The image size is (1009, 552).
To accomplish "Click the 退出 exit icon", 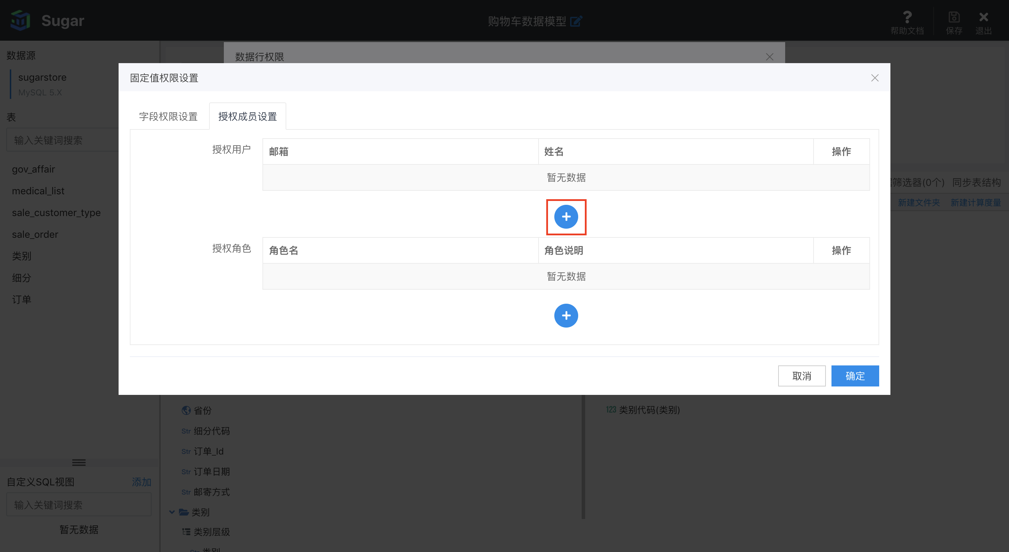I will [x=983, y=22].
